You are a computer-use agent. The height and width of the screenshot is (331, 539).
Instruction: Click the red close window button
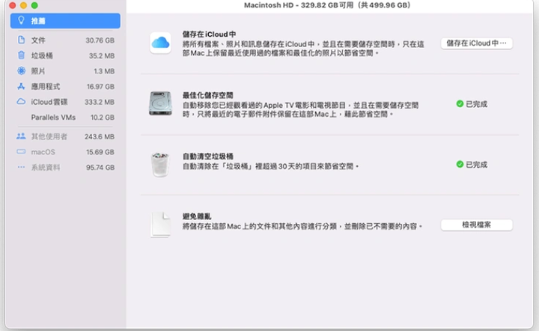tap(13, 5)
